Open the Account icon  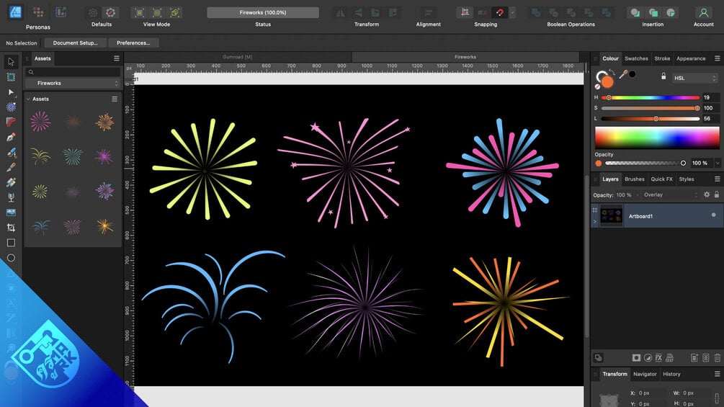point(703,12)
